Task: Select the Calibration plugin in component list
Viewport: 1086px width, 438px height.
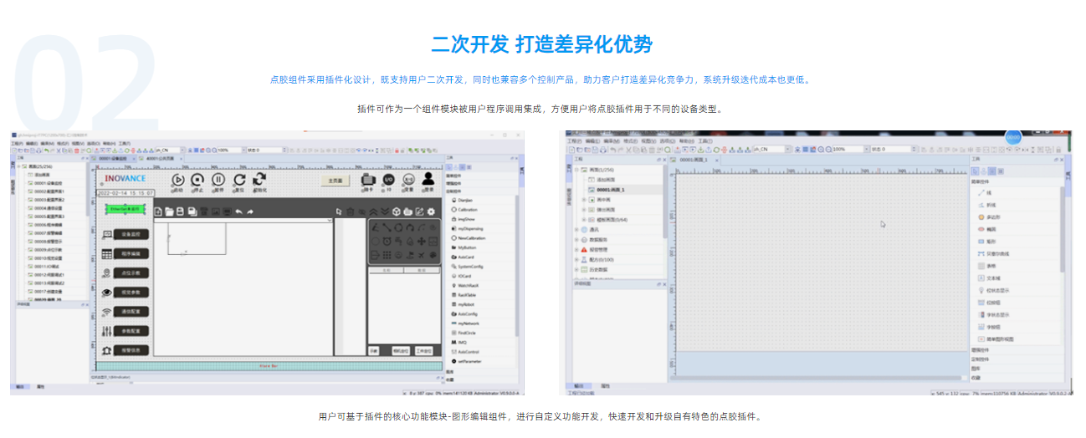Action: click(468, 210)
